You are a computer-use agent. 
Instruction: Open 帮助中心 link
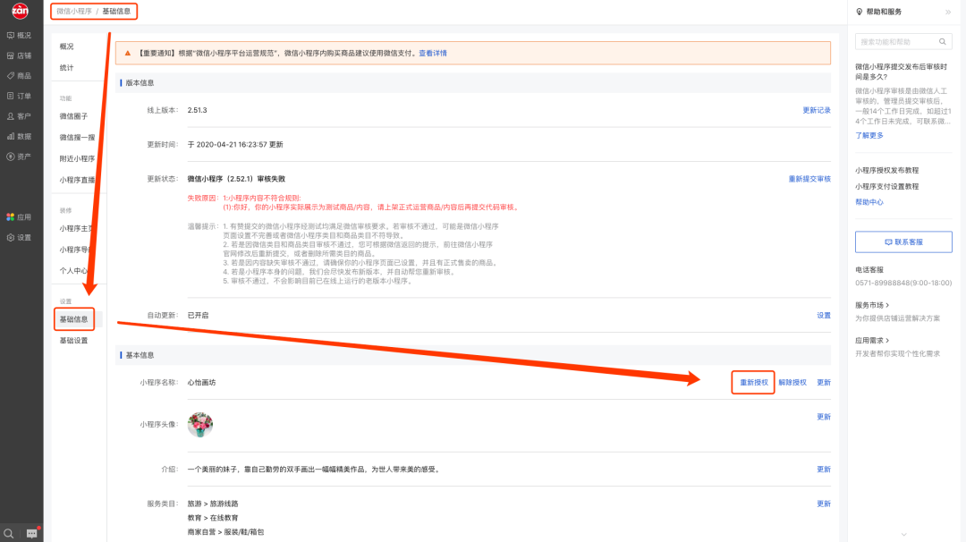tap(869, 202)
